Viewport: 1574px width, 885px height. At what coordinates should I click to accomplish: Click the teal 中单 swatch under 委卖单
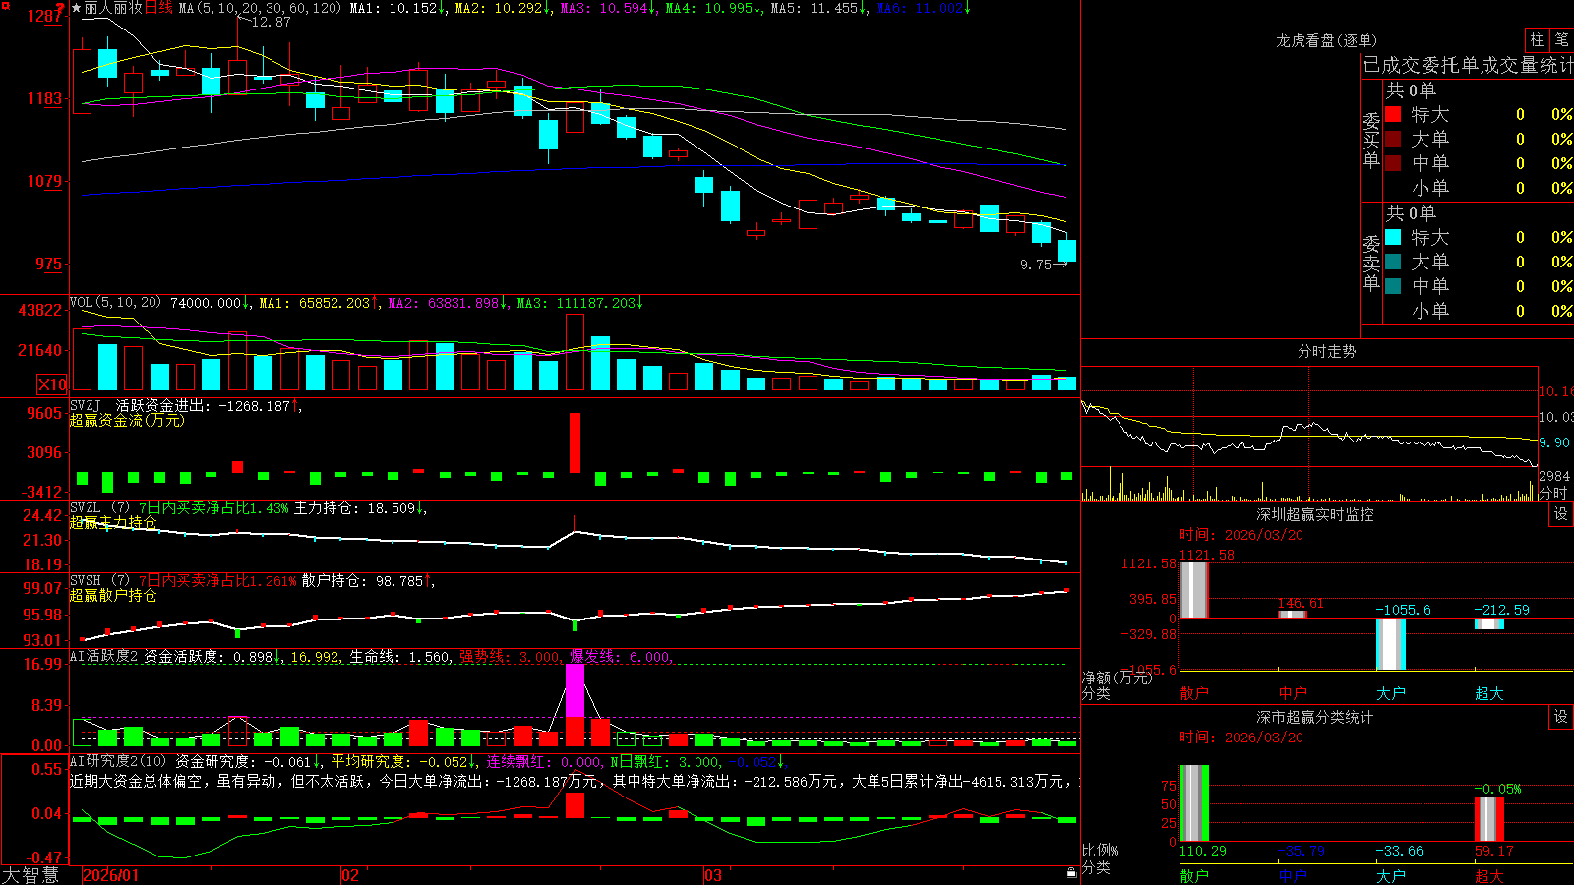(x=1393, y=286)
